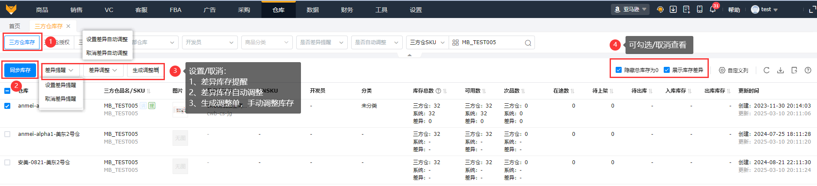Toggle 展示库存差异 checkbox
This screenshot has height=186, width=817.
click(667, 70)
